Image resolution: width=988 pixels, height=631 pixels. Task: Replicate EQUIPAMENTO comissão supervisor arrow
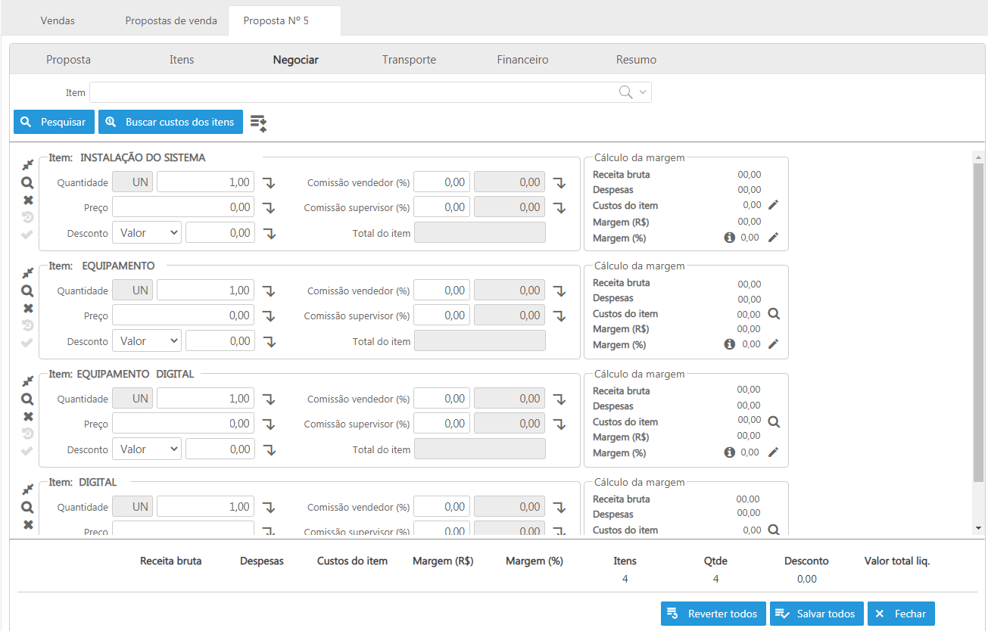pos(559,316)
